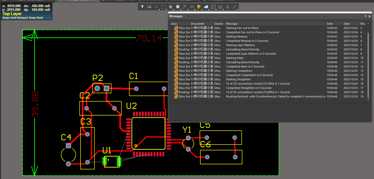Activate the interactive routing tool
The height and width of the screenshot is (179, 374).
[x=185, y=7]
